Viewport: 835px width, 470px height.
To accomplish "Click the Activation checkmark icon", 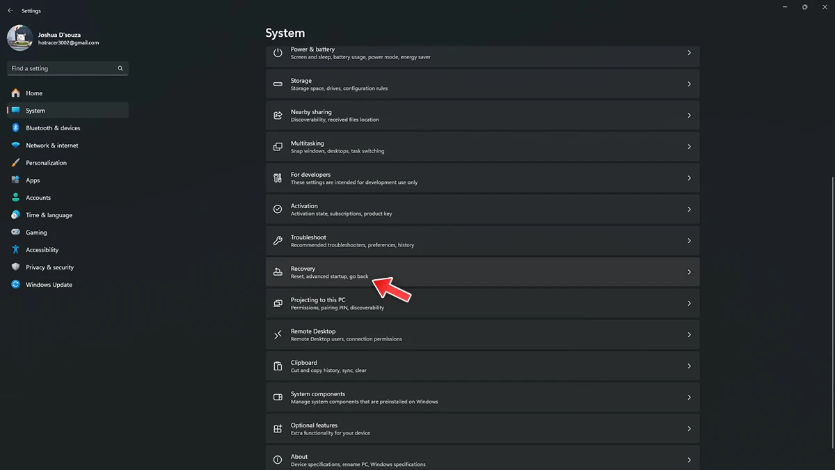I will [278, 209].
